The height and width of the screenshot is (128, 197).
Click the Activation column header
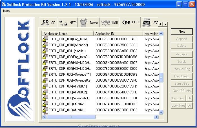point(151,33)
